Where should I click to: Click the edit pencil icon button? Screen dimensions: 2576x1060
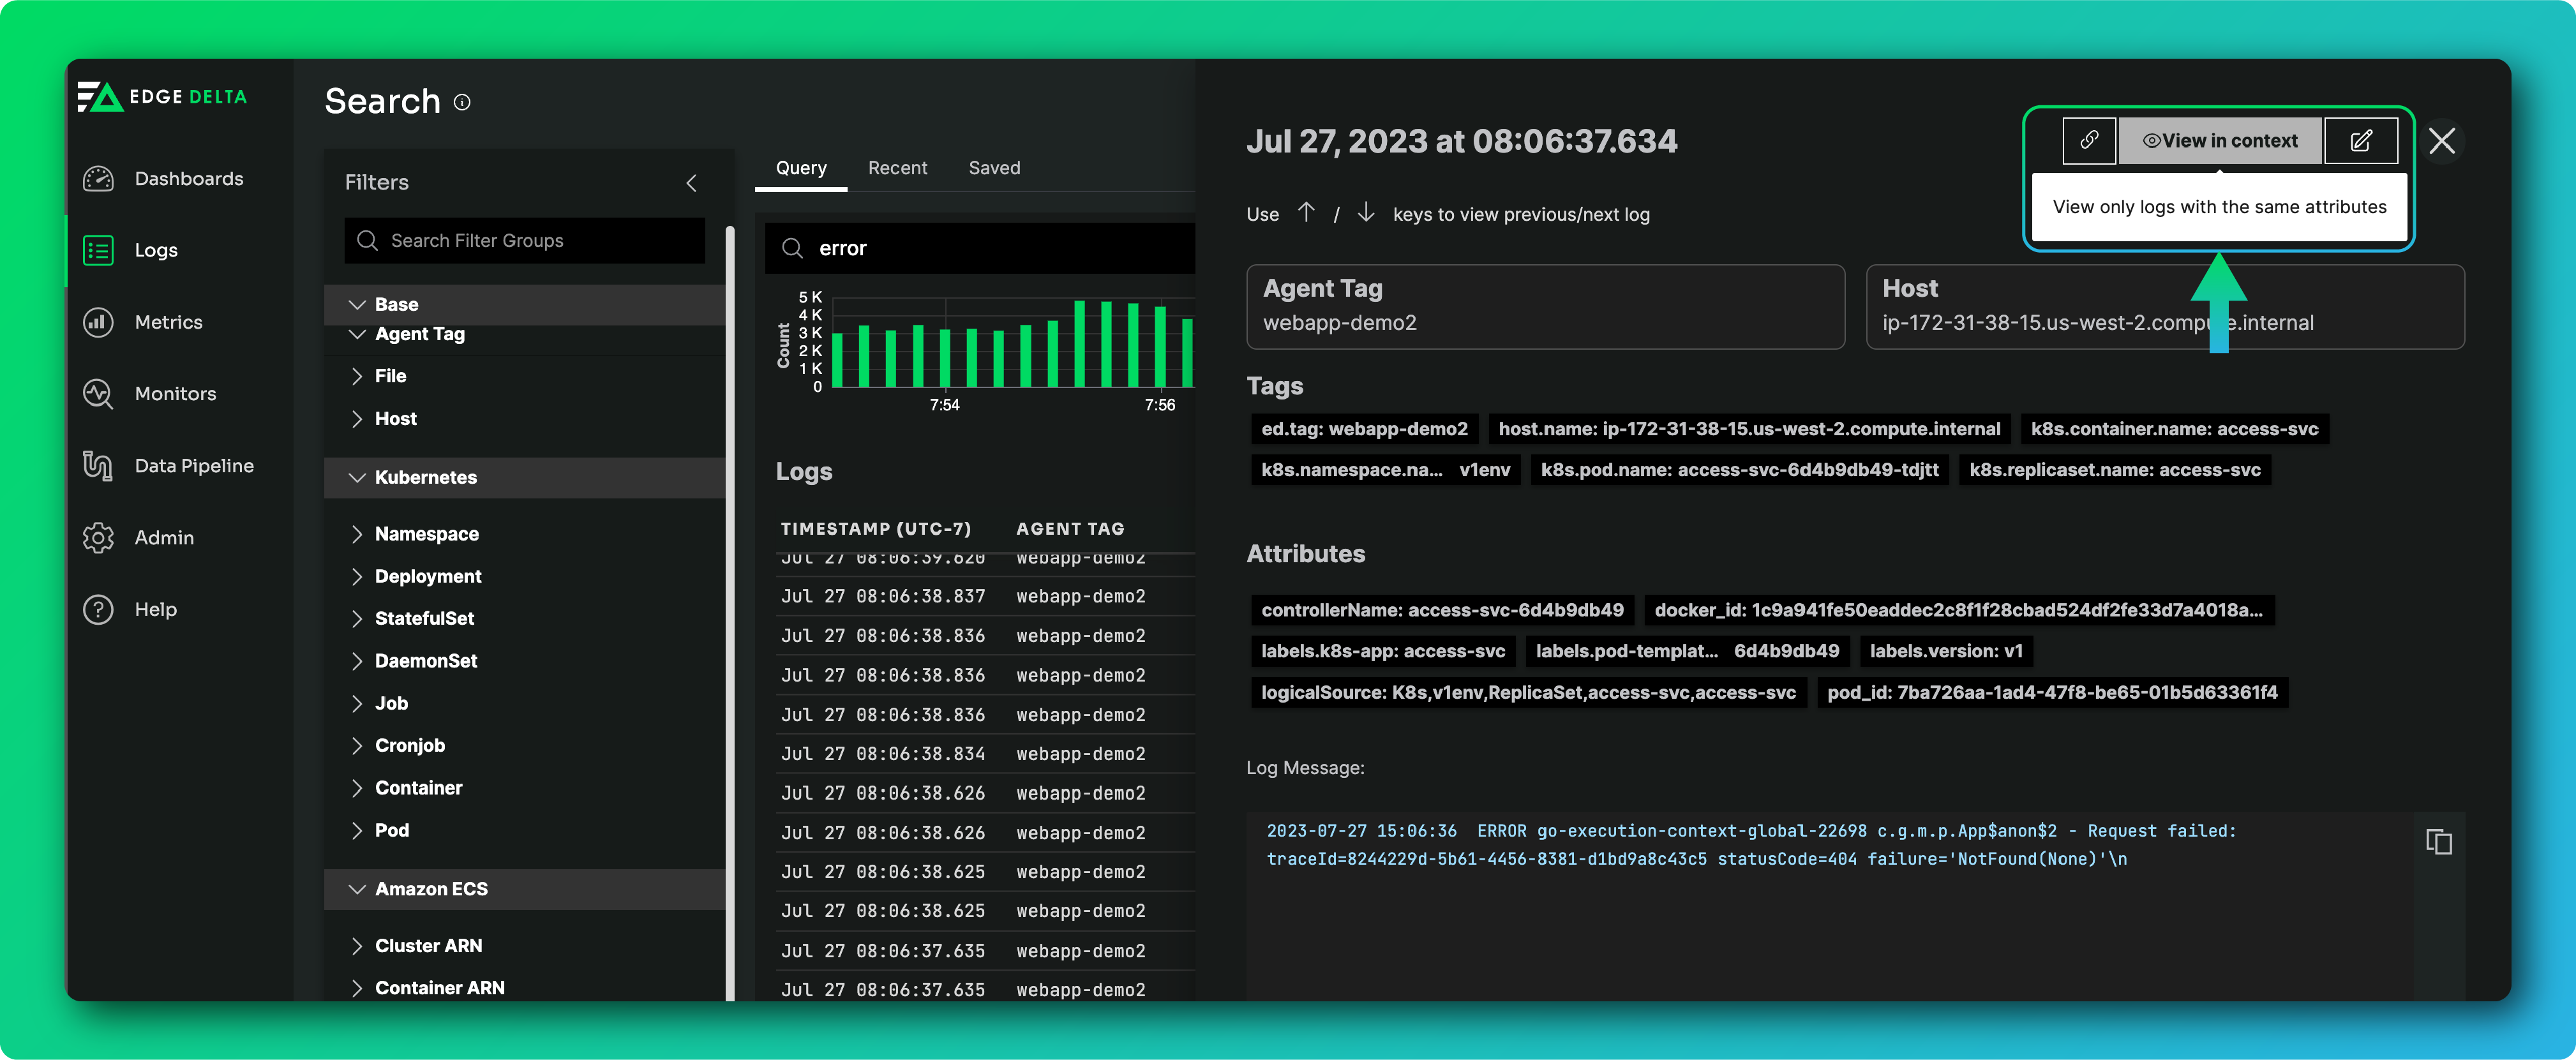click(x=2360, y=140)
